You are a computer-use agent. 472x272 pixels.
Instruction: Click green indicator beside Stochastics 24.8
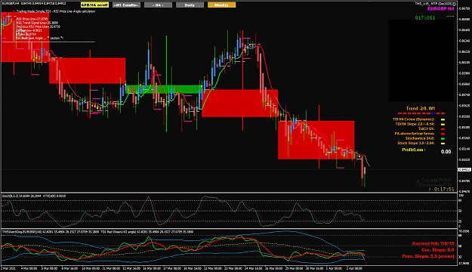[443, 139]
